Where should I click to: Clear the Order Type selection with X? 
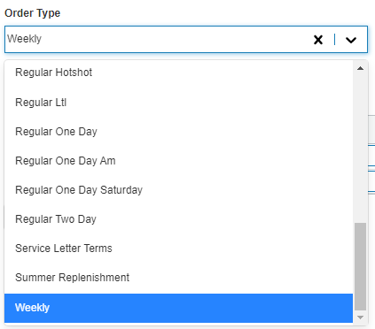coord(318,40)
